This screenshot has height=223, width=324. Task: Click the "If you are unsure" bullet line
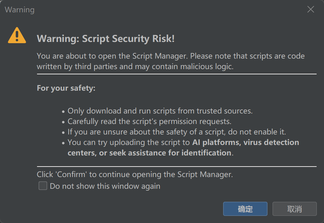click(x=177, y=132)
